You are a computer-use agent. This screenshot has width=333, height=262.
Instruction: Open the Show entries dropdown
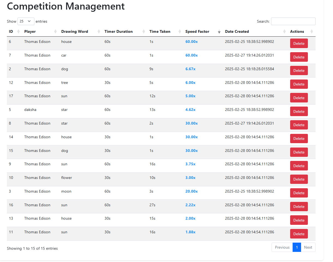pos(26,21)
